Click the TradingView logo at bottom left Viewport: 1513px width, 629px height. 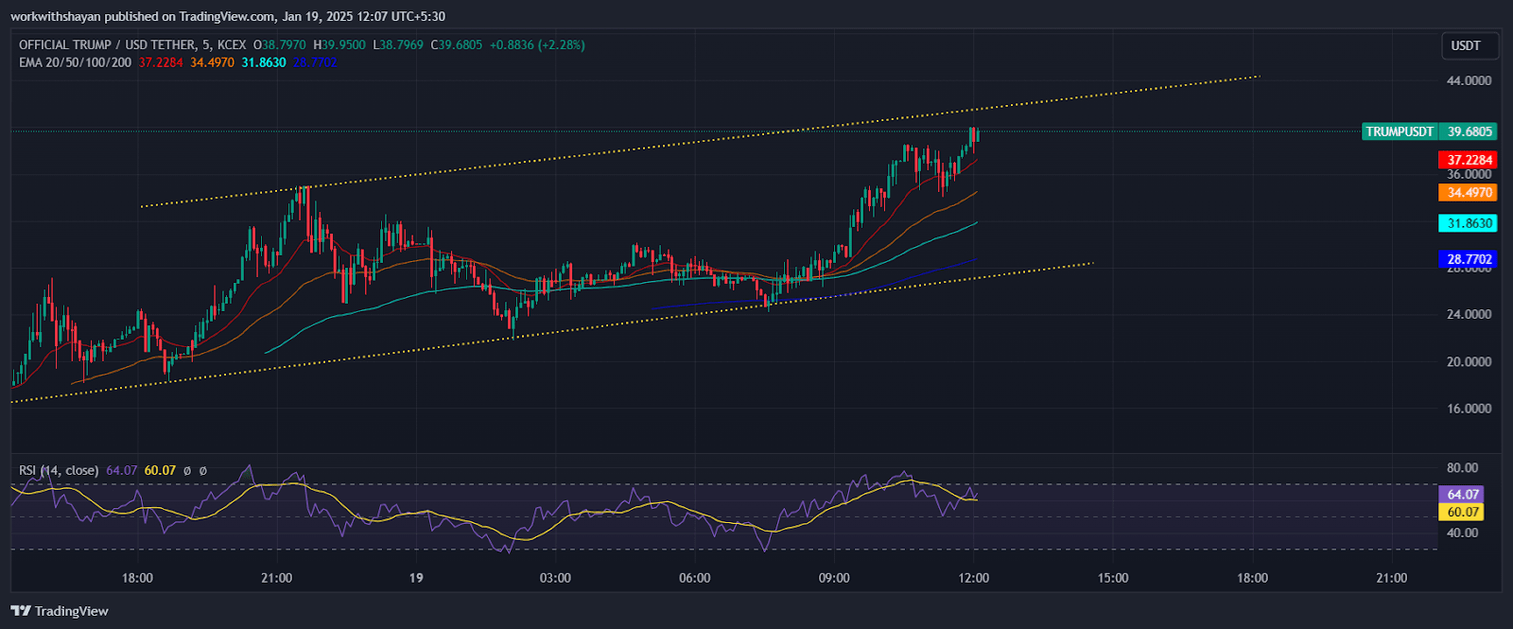pyautogui.click(x=60, y=611)
